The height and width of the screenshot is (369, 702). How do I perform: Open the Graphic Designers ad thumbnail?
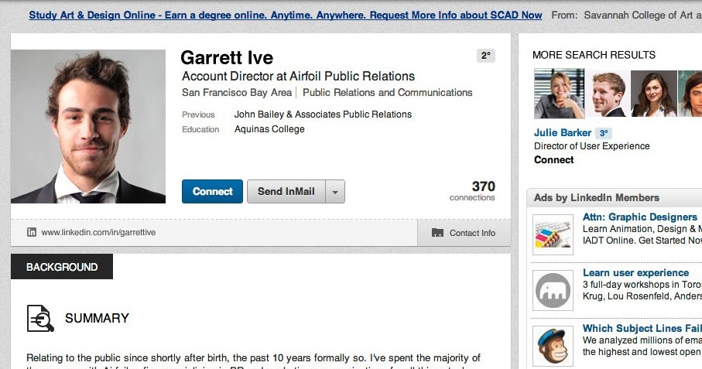553,234
